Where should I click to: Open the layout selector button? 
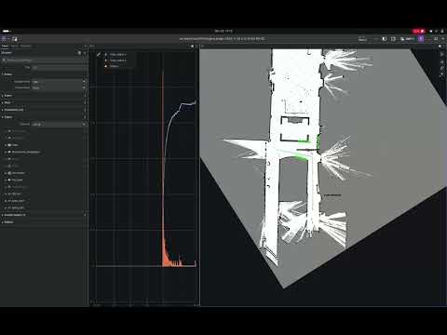tap(408, 39)
